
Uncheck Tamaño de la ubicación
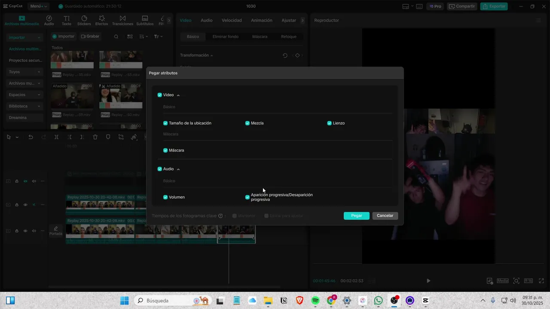pyautogui.click(x=165, y=123)
